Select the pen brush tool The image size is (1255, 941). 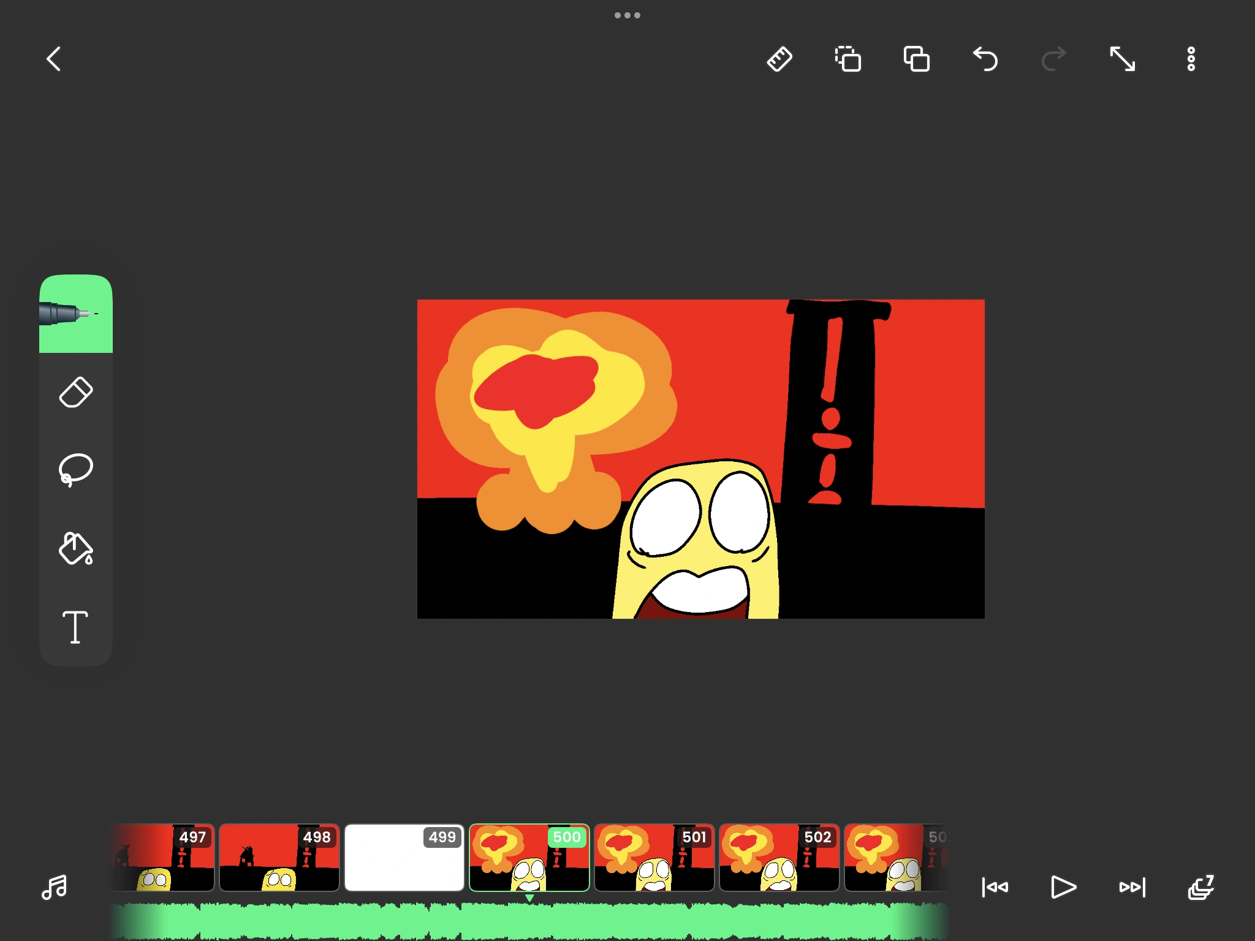click(75, 314)
